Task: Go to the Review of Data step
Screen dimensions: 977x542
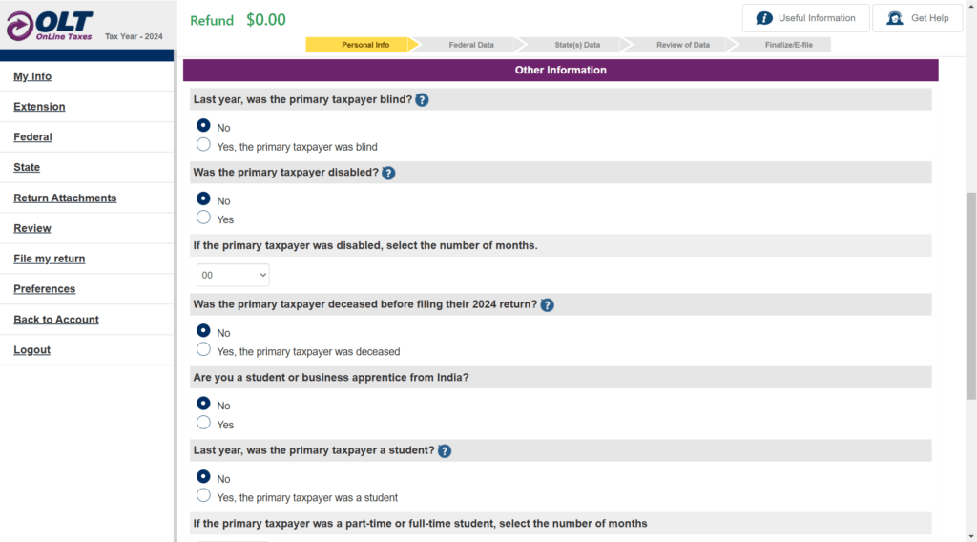Action: coord(682,45)
